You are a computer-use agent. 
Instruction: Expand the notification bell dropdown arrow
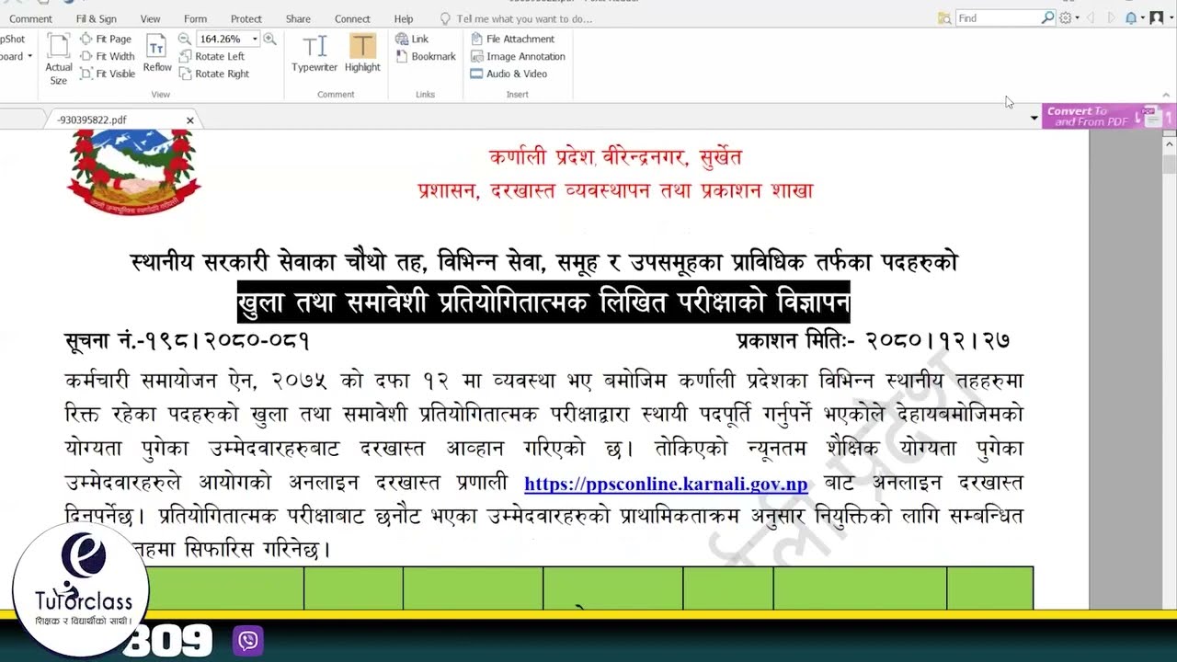[x=1142, y=18]
